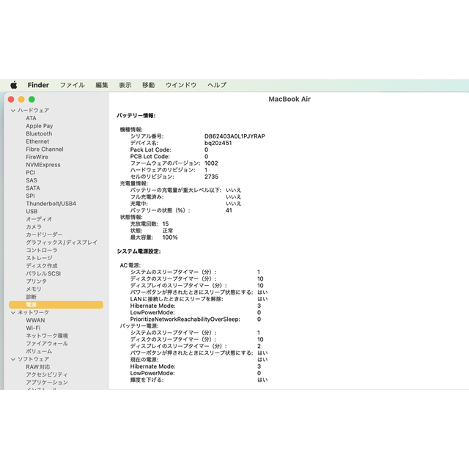
Task: Click PrioritizeNetworkReachabilityOverSleep label
Action: [x=185, y=320]
